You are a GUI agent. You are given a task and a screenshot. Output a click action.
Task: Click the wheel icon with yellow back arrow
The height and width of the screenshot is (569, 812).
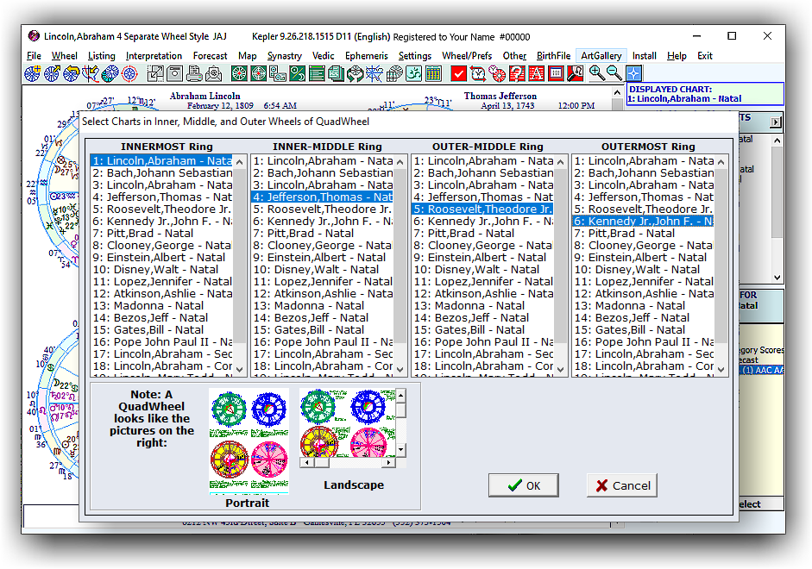coord(72,74)
